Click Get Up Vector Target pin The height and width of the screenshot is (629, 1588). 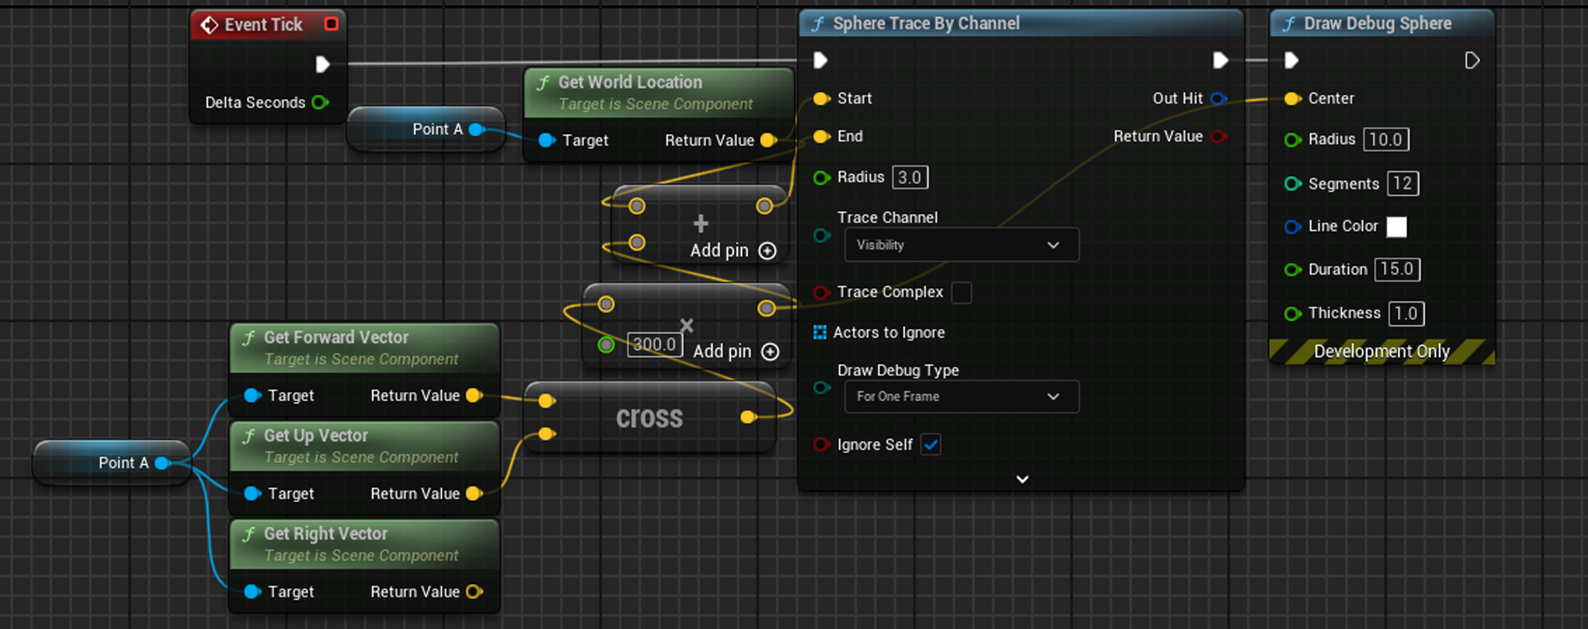(x=253, y=493)
